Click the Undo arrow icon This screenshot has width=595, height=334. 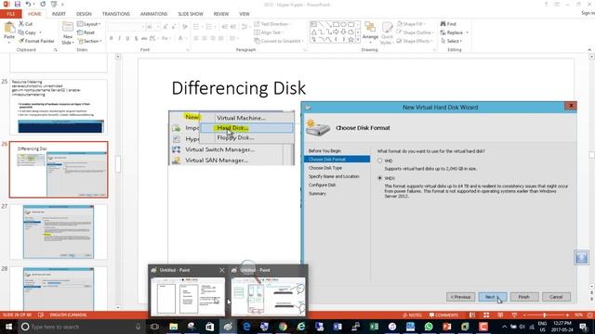pos(28,4)
